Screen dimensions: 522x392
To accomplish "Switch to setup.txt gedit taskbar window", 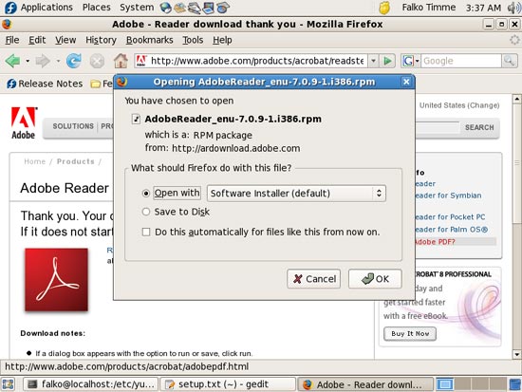I will tap(228, 384).
